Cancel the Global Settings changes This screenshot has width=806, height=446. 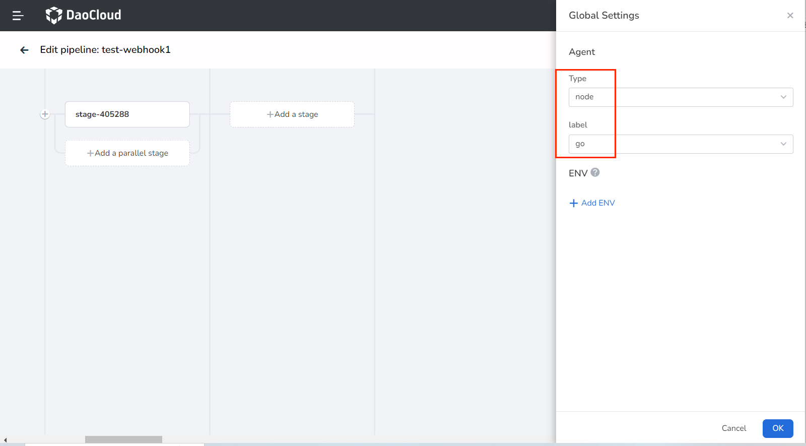(x=733, y=428)
